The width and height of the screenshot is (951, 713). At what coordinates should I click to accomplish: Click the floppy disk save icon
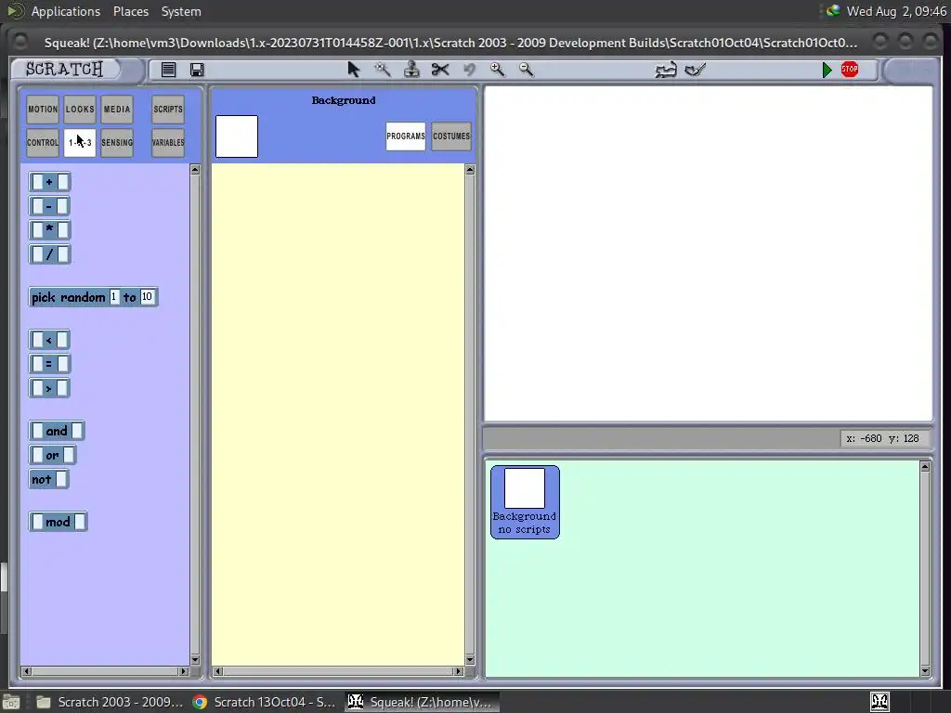click(x=197, y=70)
